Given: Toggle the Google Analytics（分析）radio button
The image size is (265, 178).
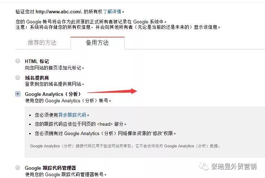Looking at the screenshot, I should point(18,94).
